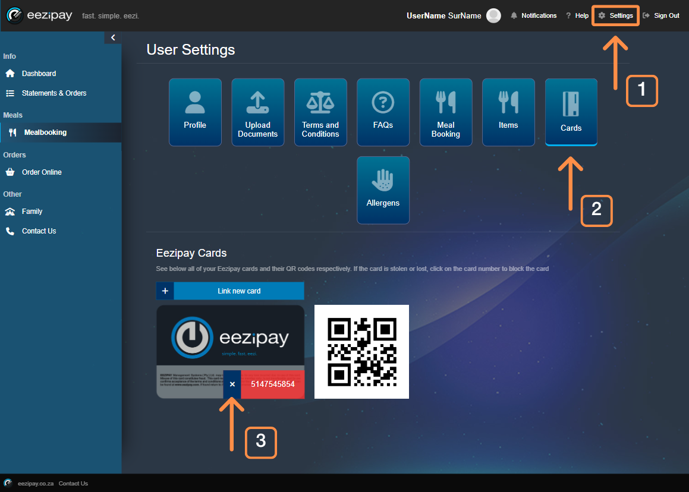
Task: Select Mealbooking in the sidebar
Action: coord(61,133)
